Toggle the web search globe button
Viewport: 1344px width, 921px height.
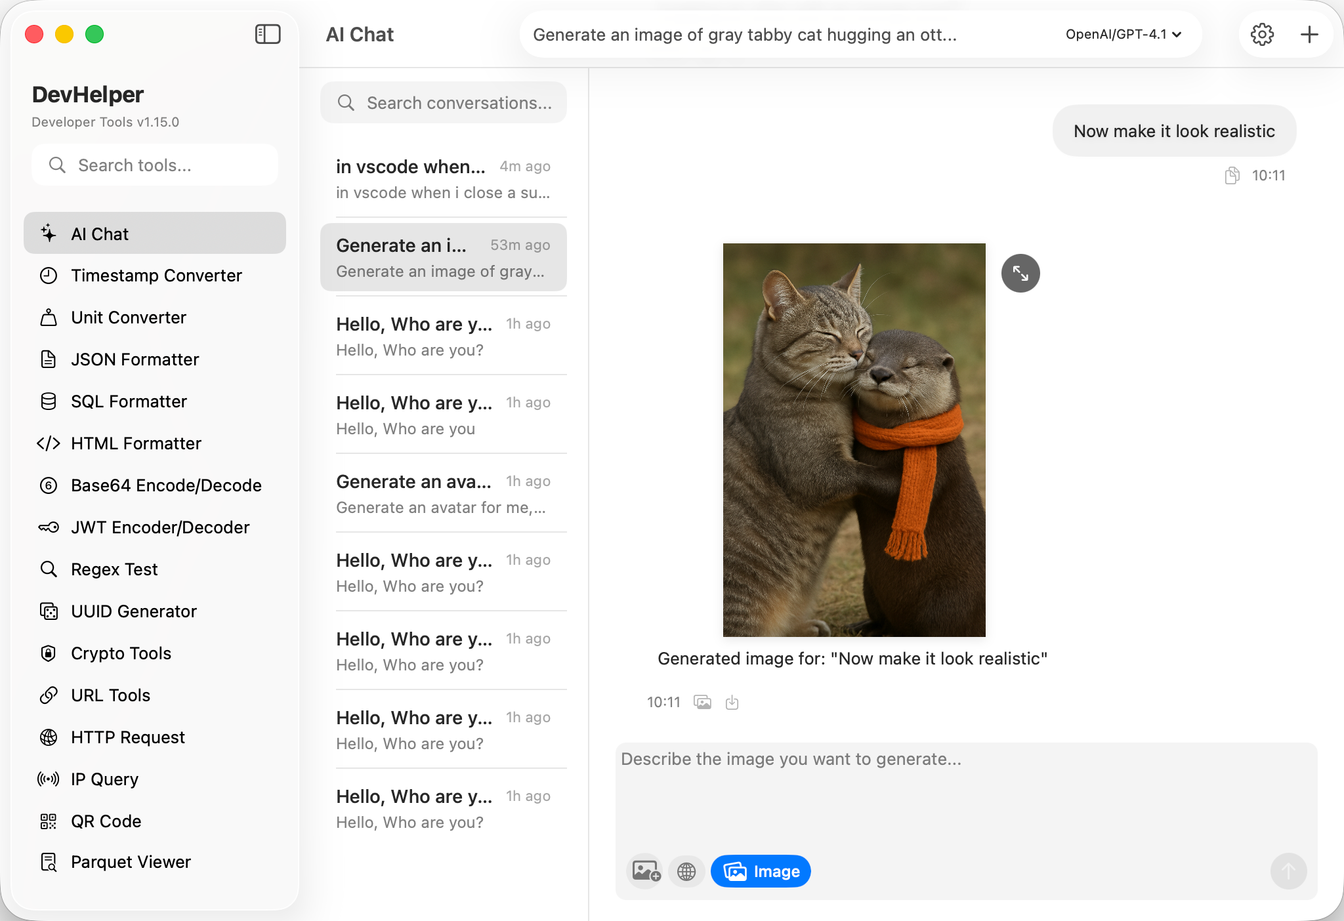coord(686,871)
